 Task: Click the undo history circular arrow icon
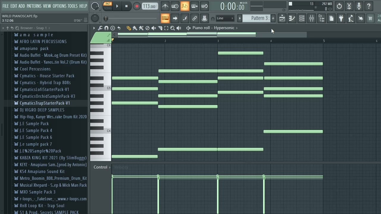tap(339, 6)
